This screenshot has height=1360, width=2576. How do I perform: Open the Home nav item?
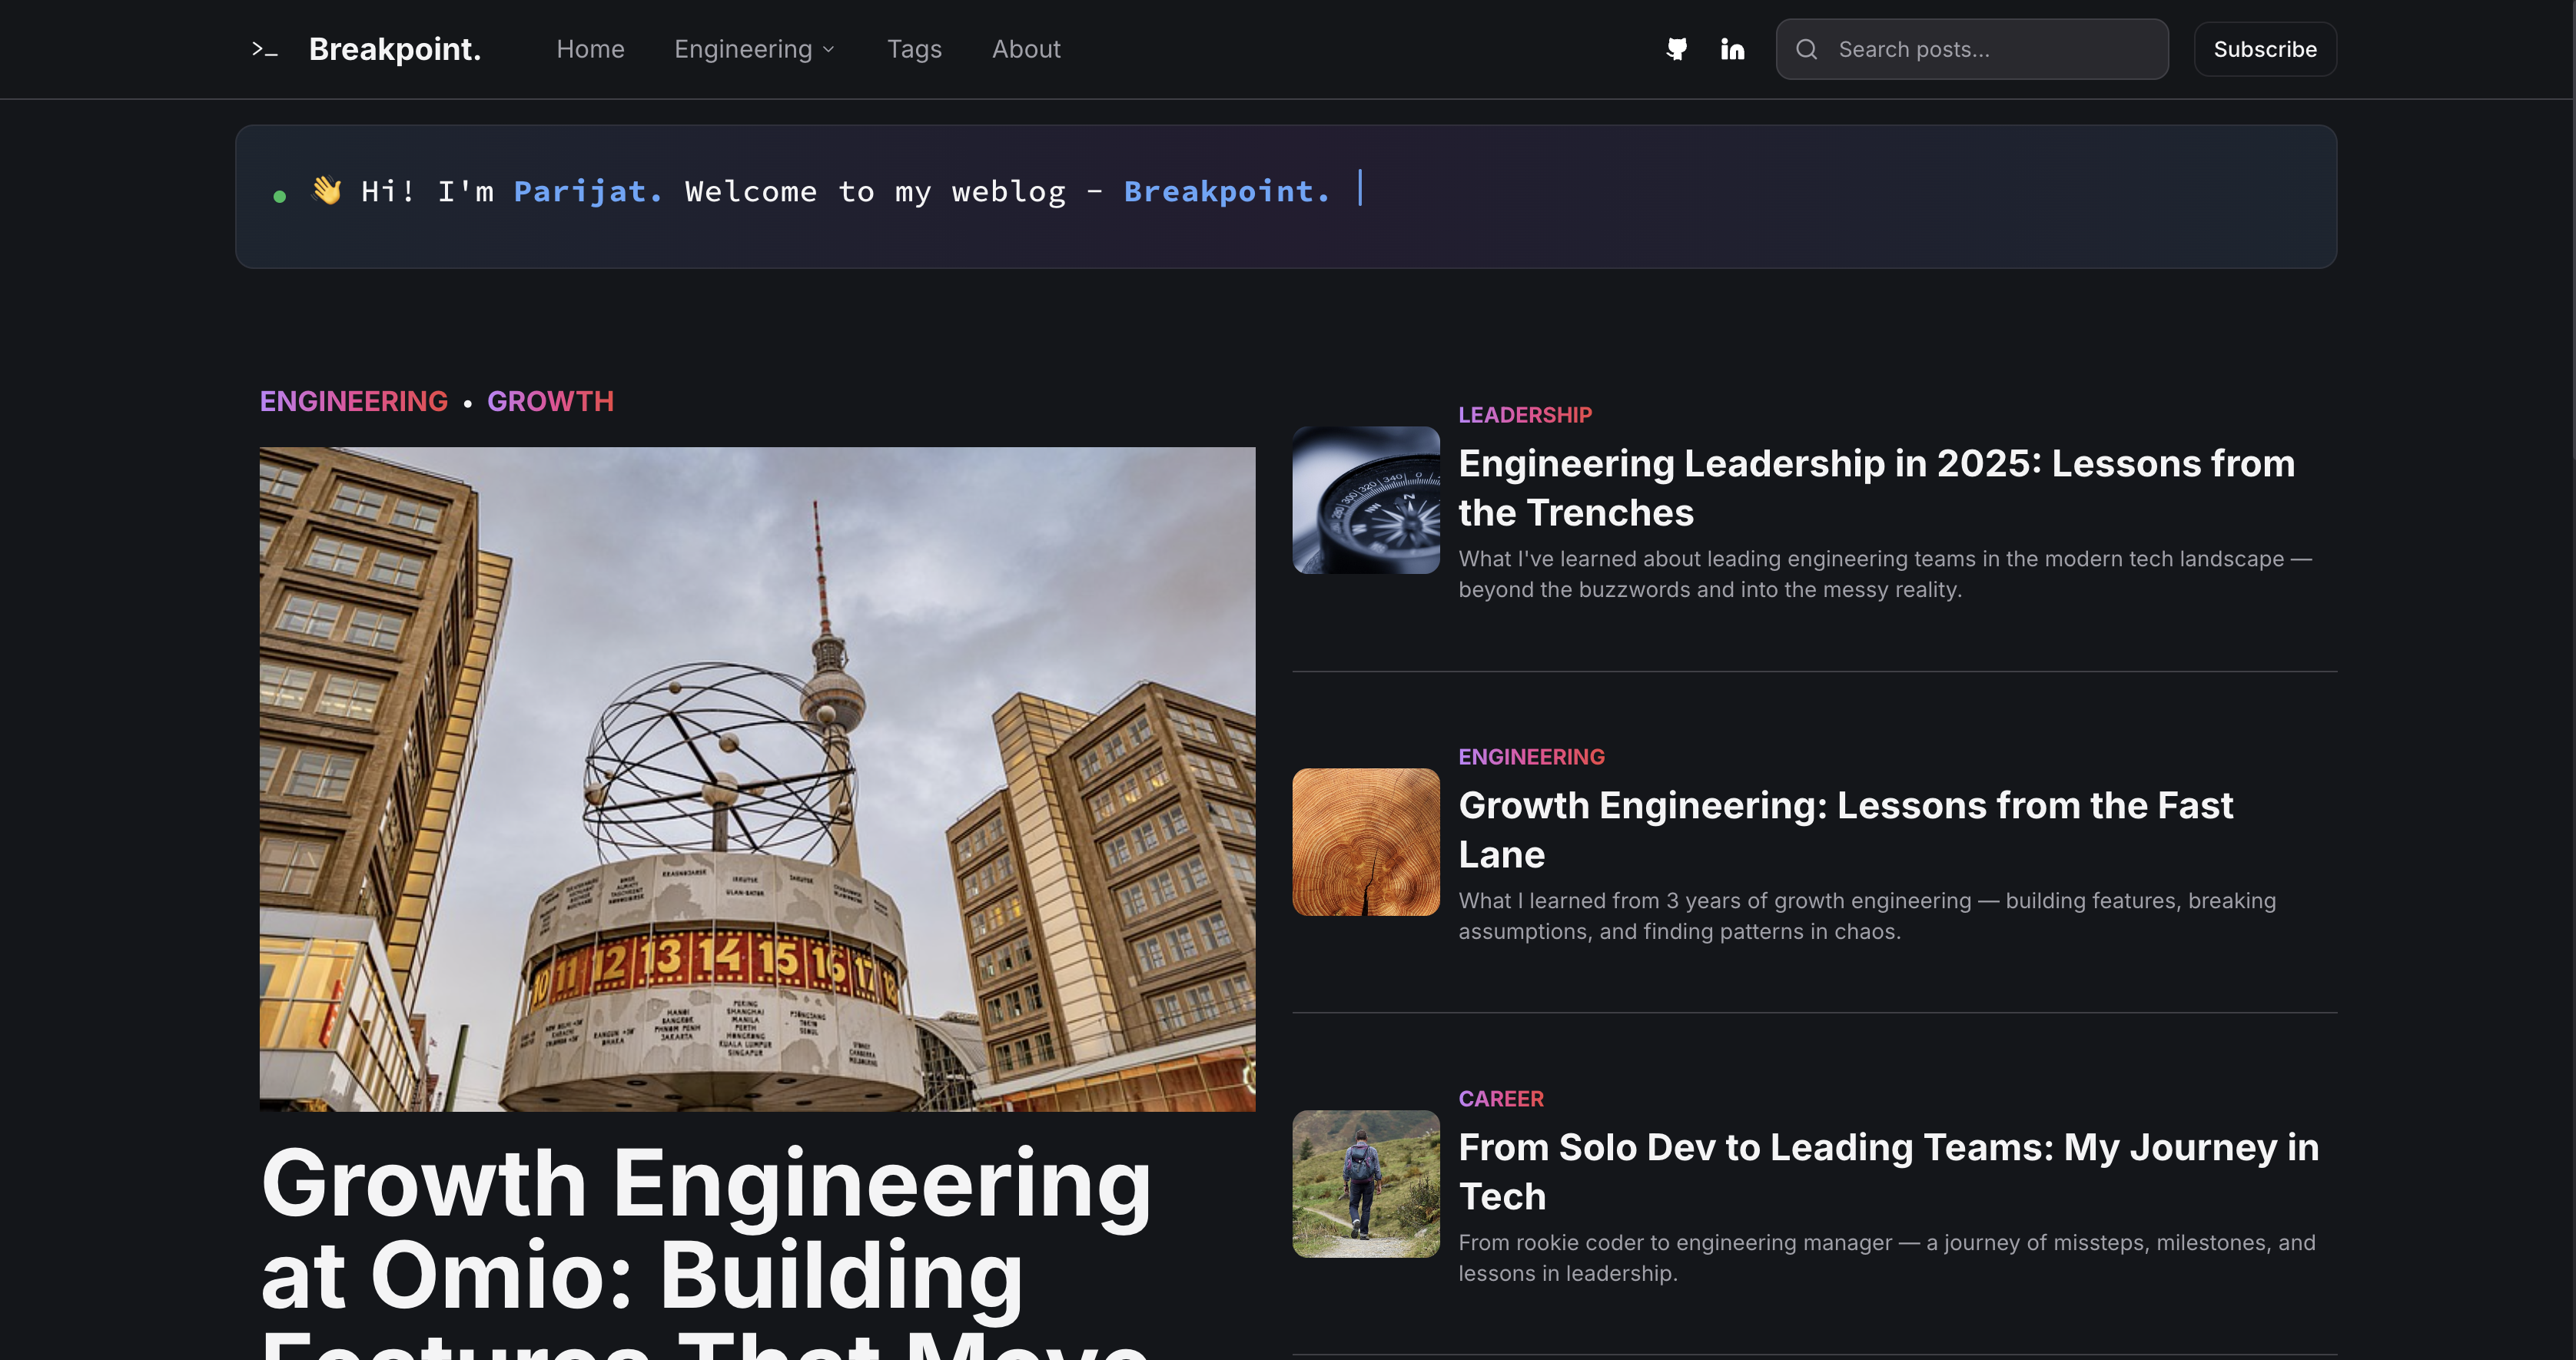click(x=590, y=49)
